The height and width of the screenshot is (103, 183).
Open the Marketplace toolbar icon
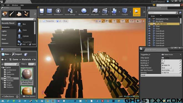tap(58, 12)
